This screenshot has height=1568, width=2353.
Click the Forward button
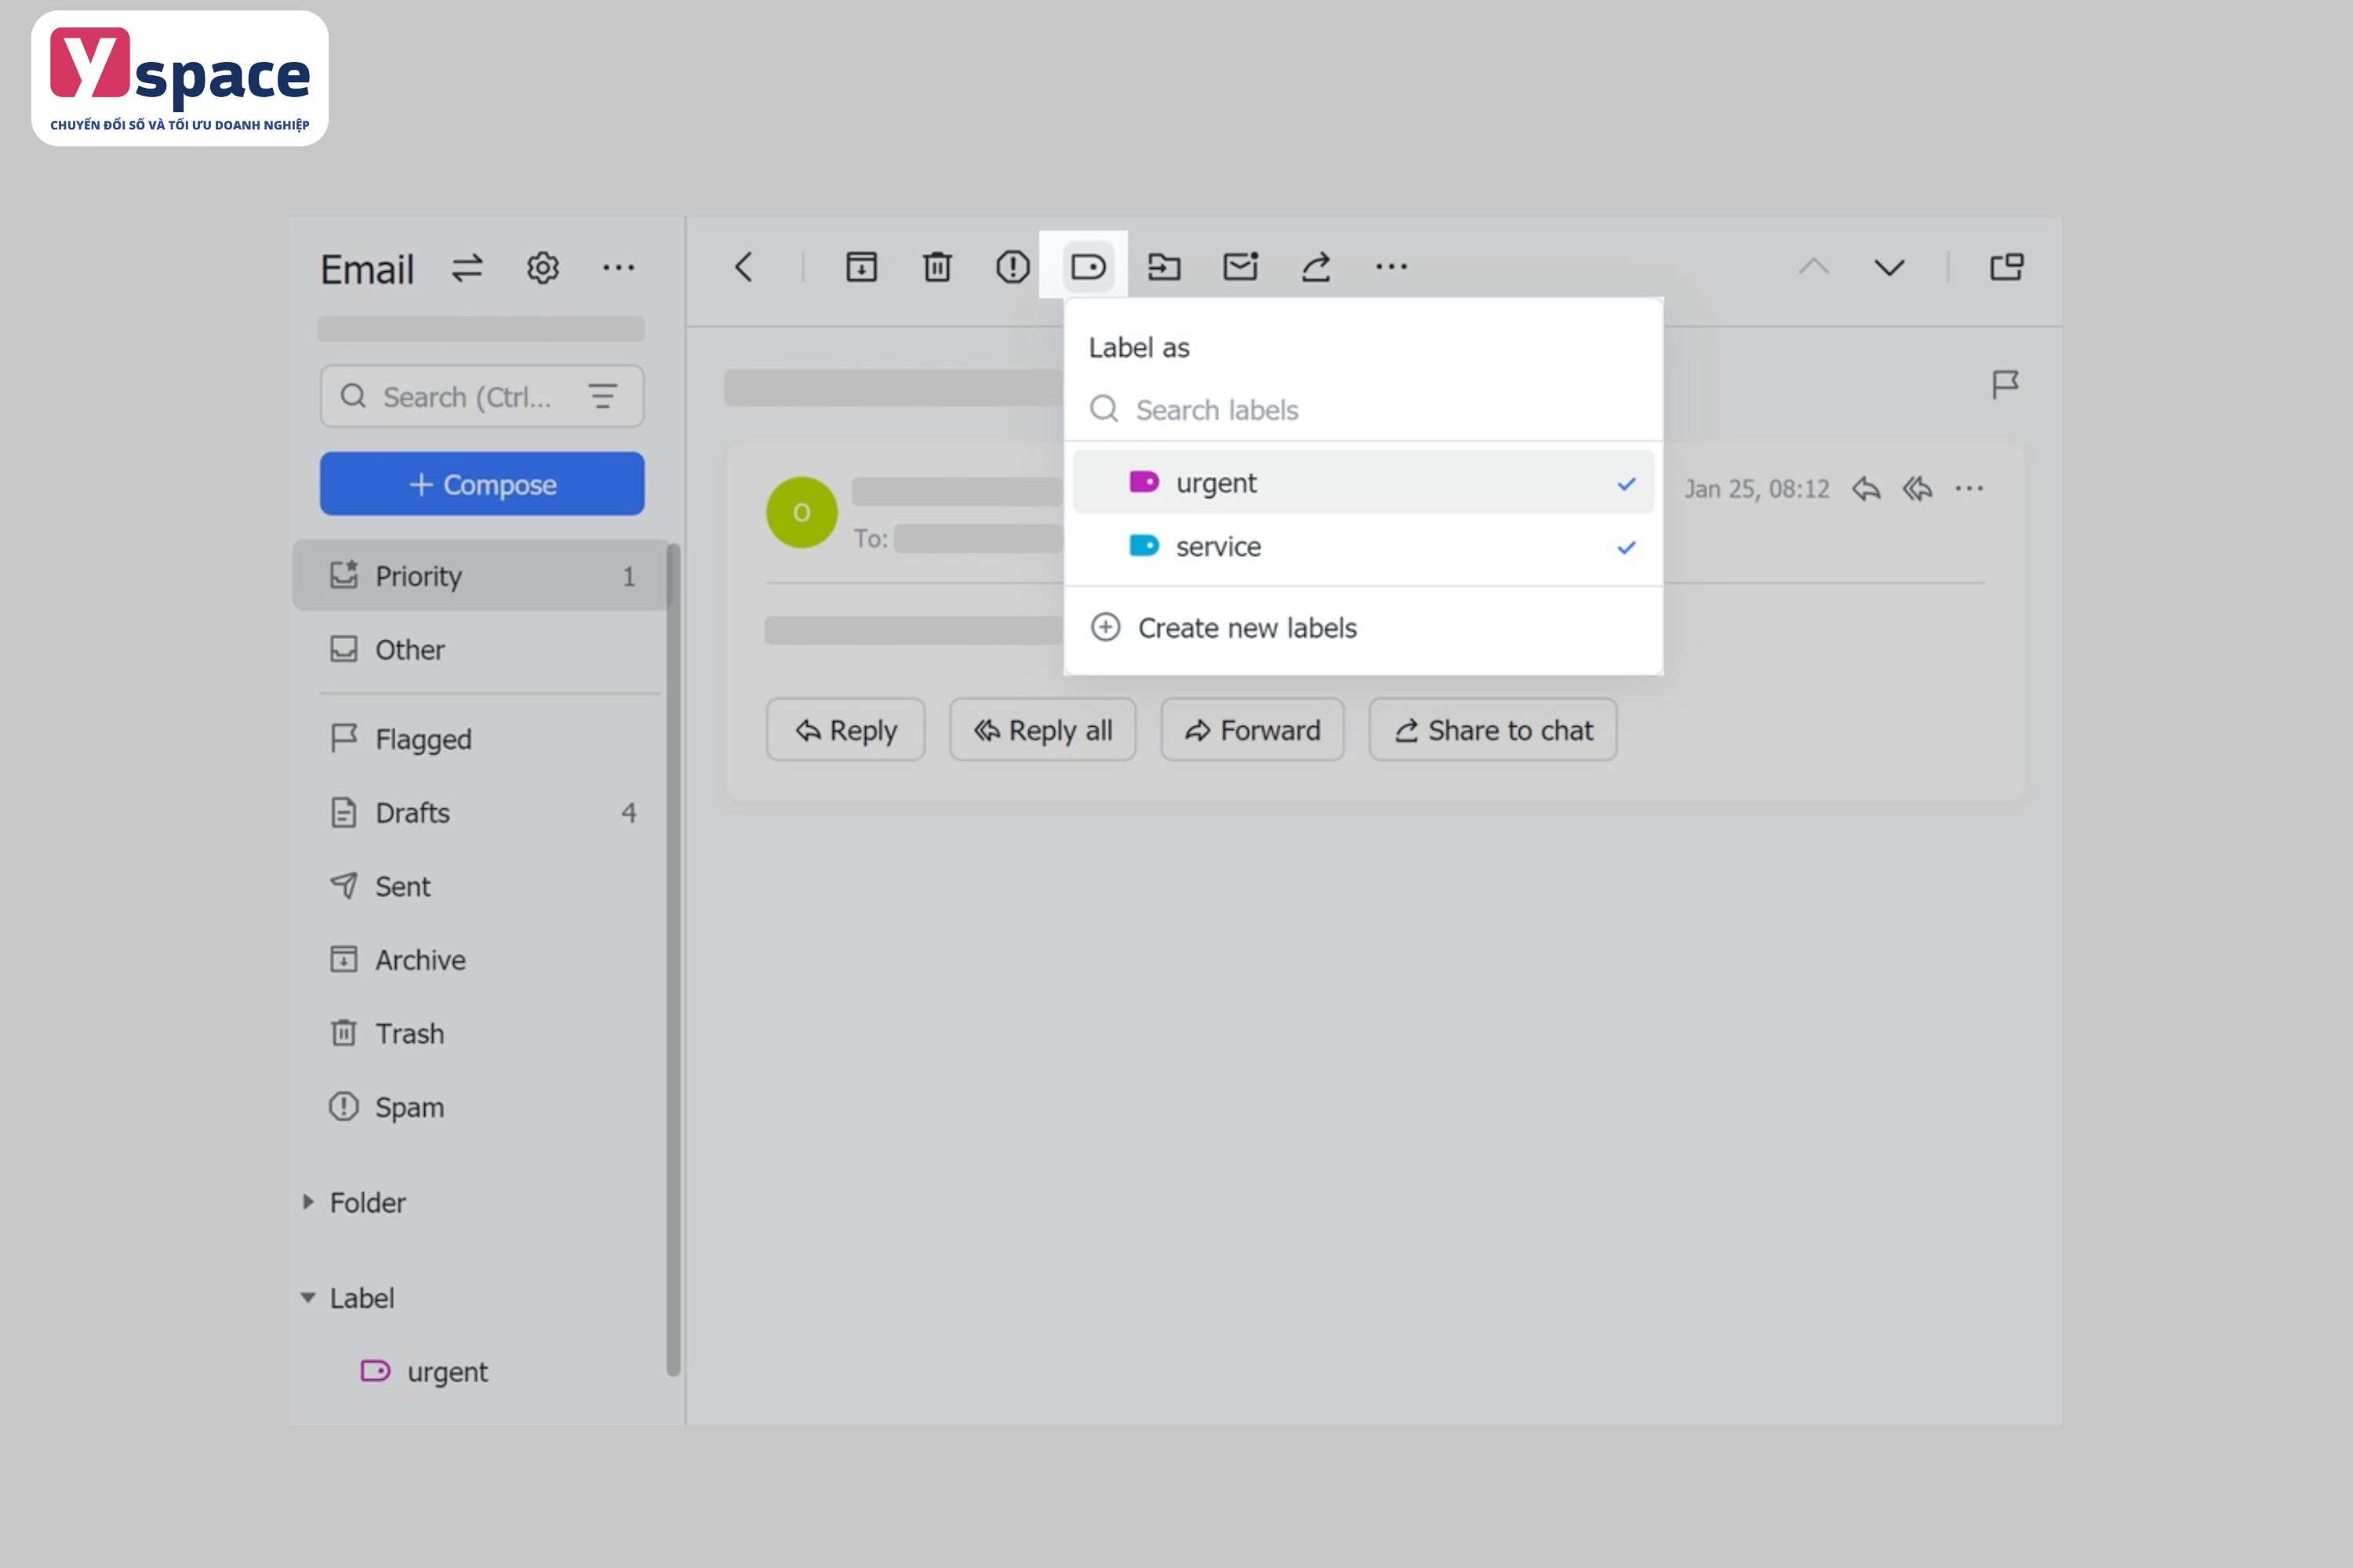pos(1253,730)
